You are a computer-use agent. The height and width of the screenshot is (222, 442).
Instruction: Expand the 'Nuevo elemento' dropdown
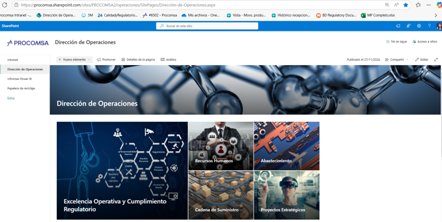click(x=74, y=59)
